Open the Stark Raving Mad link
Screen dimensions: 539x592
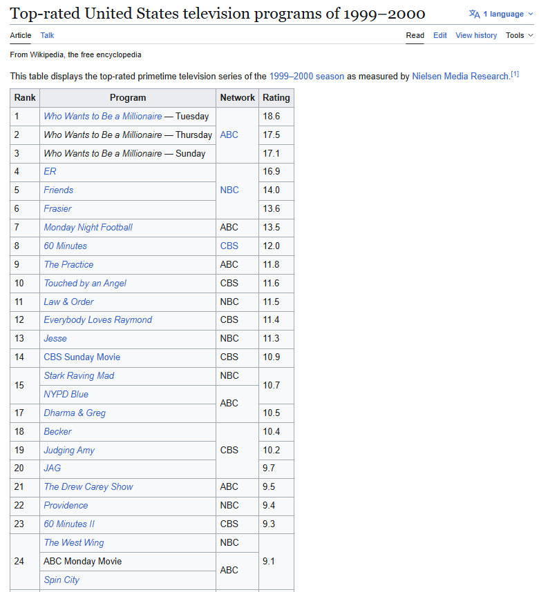79,375
